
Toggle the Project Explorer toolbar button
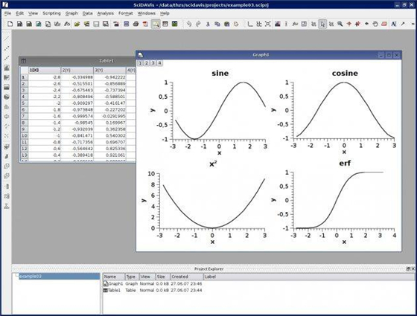156,24
